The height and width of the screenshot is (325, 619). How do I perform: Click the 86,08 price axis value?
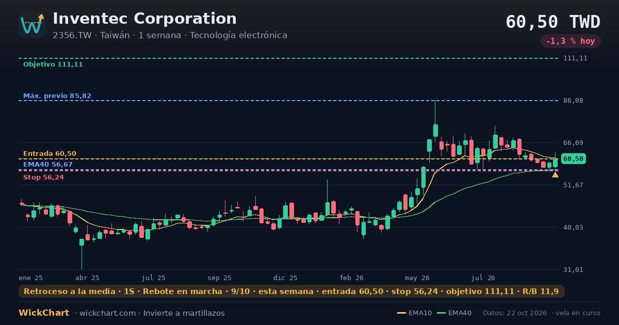(x=573, y=101)
